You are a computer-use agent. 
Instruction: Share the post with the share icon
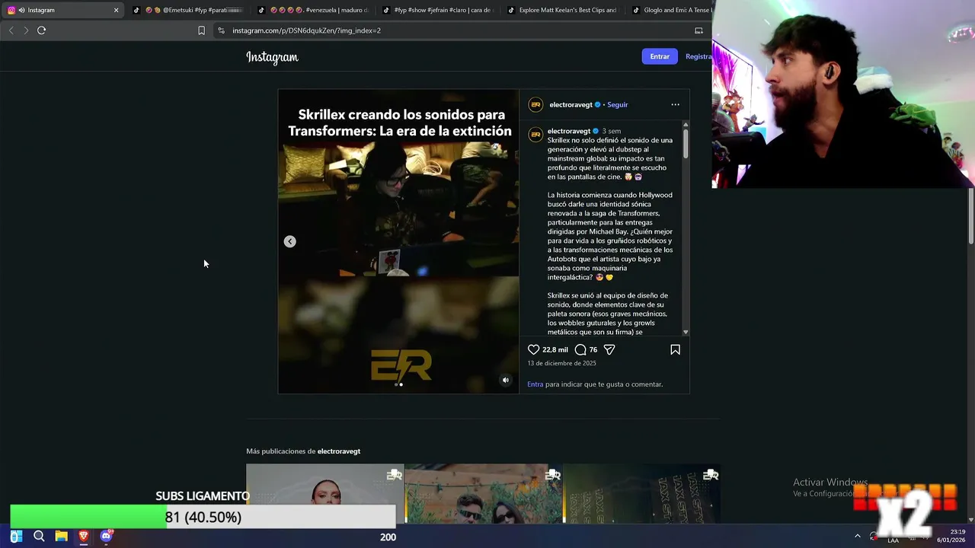(609, 349)
